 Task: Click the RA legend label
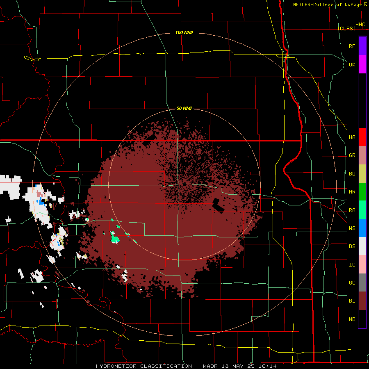tap(352, 210)
